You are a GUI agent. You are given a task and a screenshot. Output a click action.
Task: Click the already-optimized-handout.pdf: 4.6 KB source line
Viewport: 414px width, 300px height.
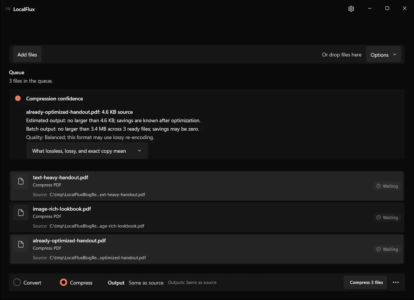[79, 112]
